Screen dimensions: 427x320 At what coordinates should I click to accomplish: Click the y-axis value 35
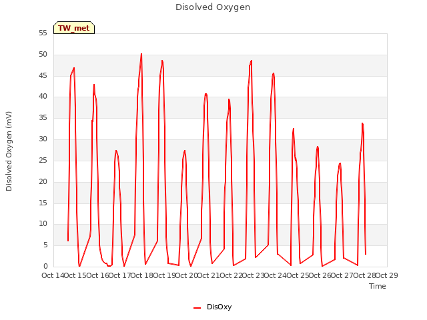[x=43, y=118]
